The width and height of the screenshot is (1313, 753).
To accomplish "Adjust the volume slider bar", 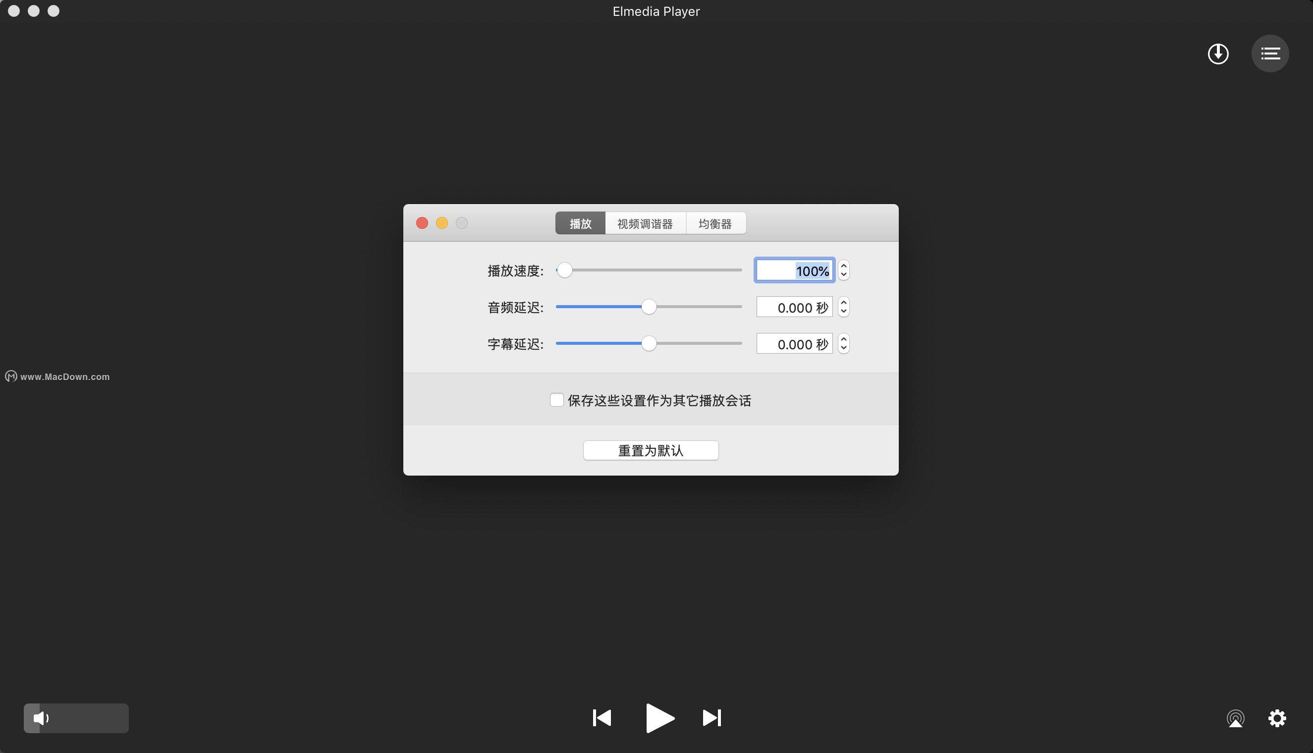I will point(76,718).
